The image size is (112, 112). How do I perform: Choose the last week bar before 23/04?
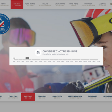96,60
